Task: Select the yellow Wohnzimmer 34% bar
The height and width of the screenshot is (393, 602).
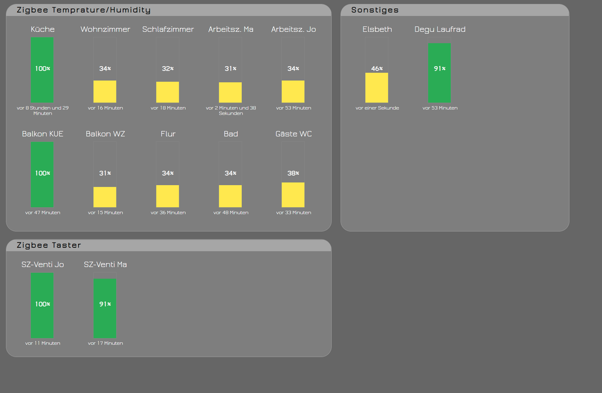Action: click(105, 92)
